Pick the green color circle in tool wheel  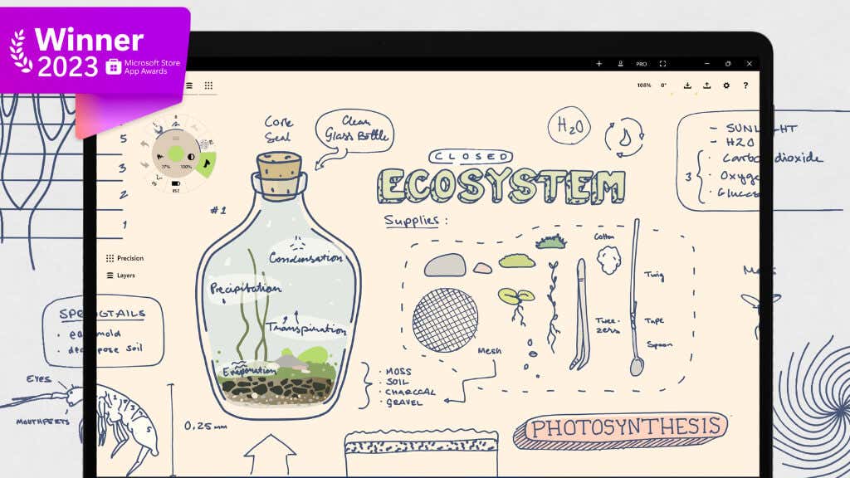176,154
